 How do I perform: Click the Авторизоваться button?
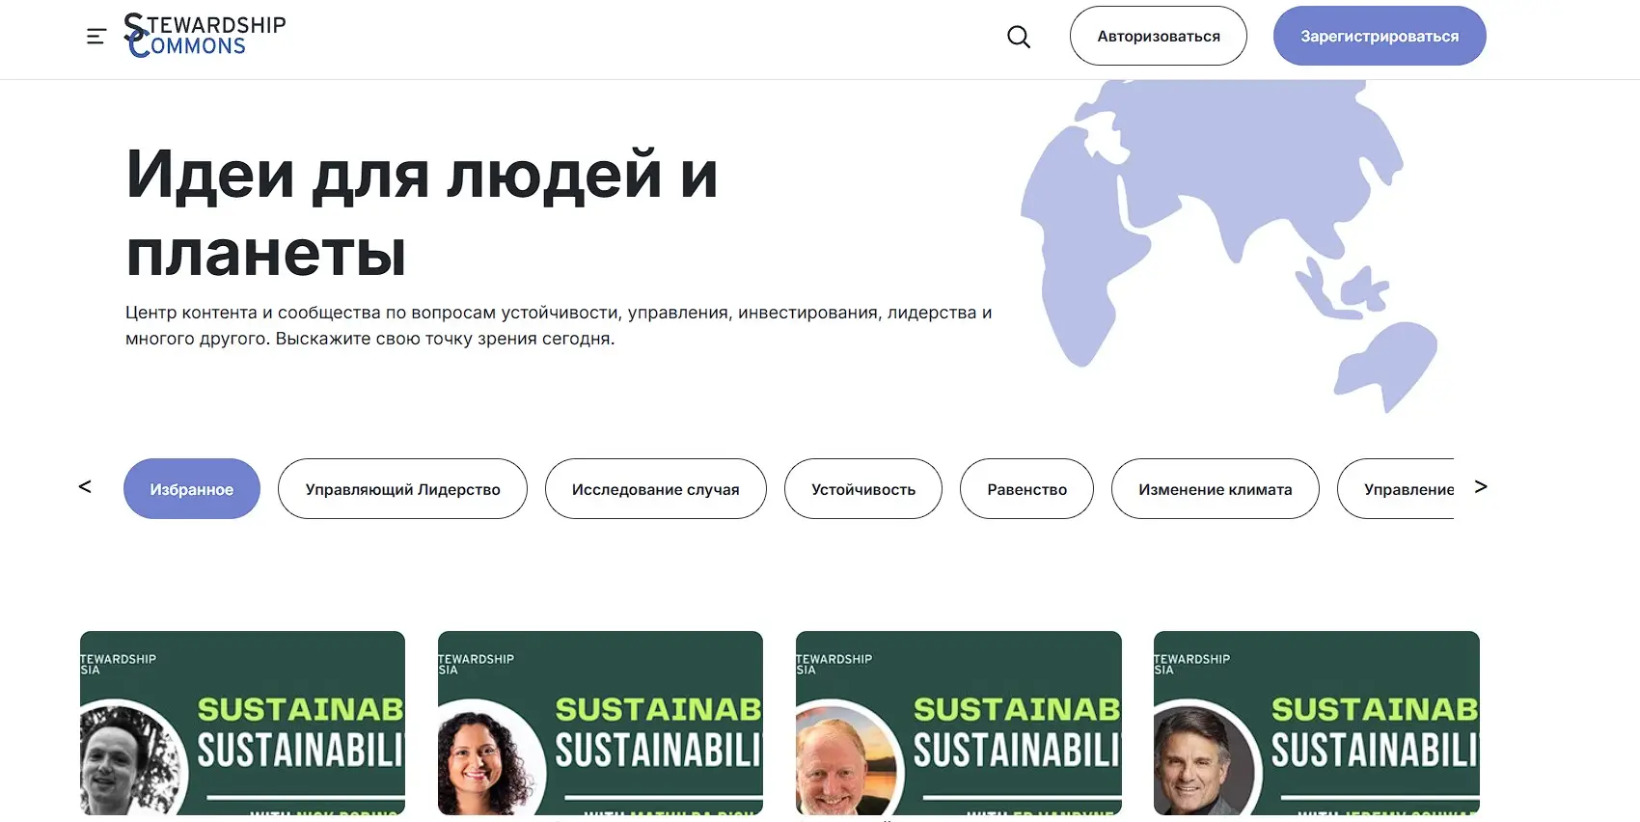pos(1159,36)
